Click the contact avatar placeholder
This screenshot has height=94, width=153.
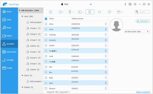coord(117,25)
